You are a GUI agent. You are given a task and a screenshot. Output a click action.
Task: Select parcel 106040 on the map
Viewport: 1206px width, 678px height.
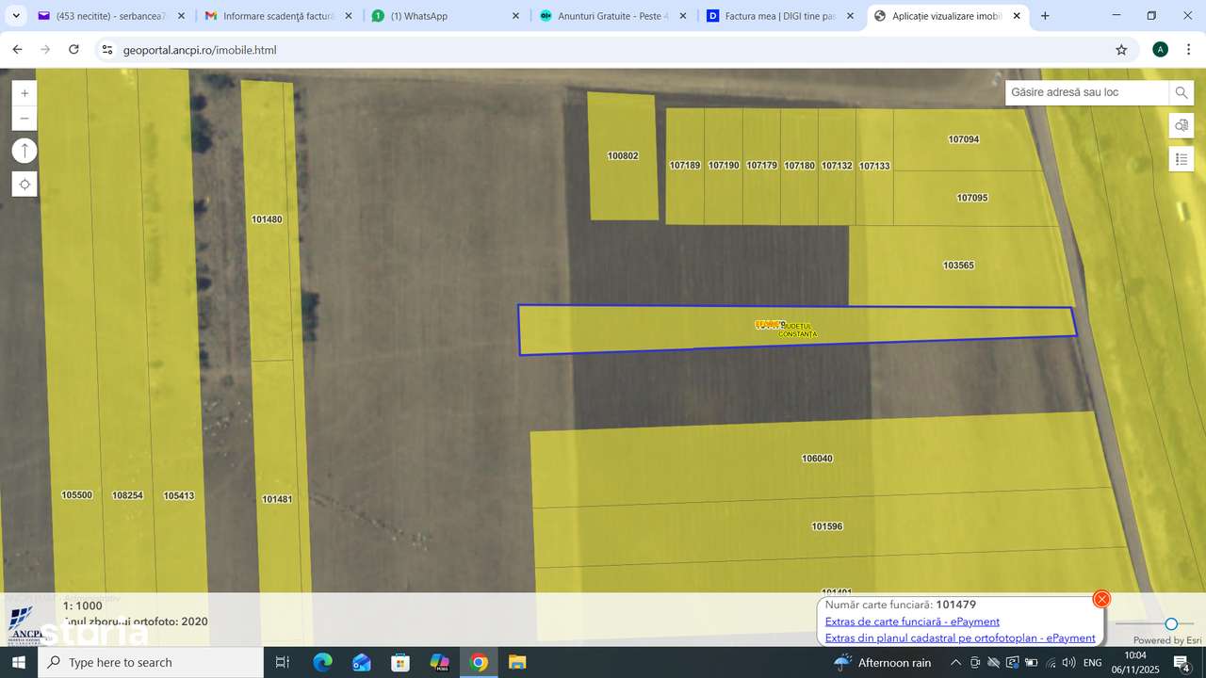click(x=817, y=459)
